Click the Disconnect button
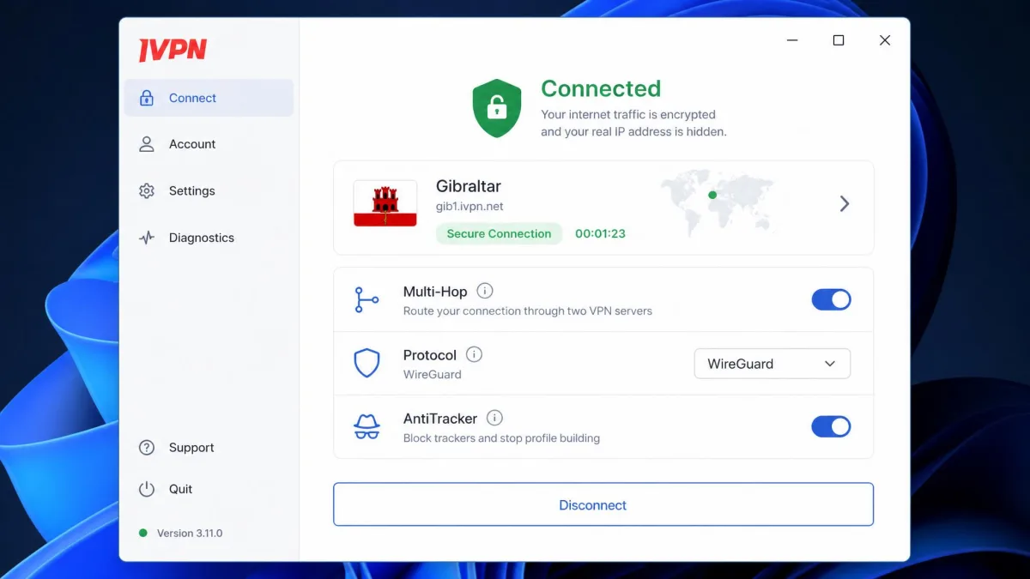 tap(603, 504)
